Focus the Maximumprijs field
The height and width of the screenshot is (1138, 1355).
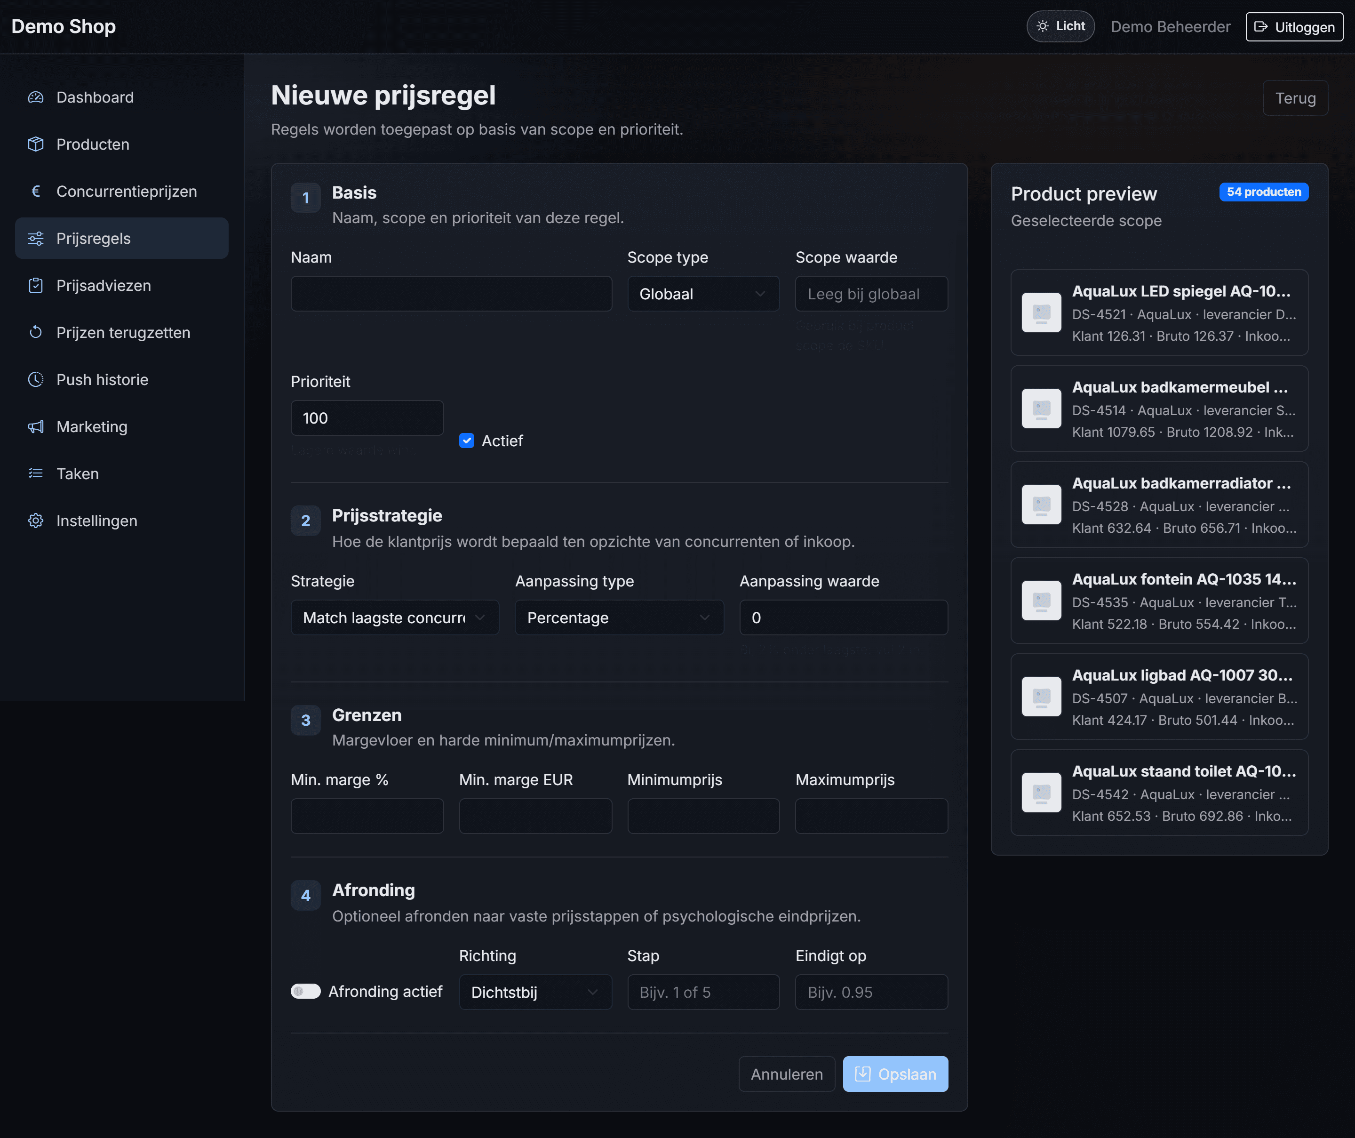(872, 817)
